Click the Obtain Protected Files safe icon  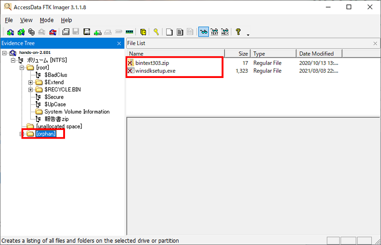[143, 32]
